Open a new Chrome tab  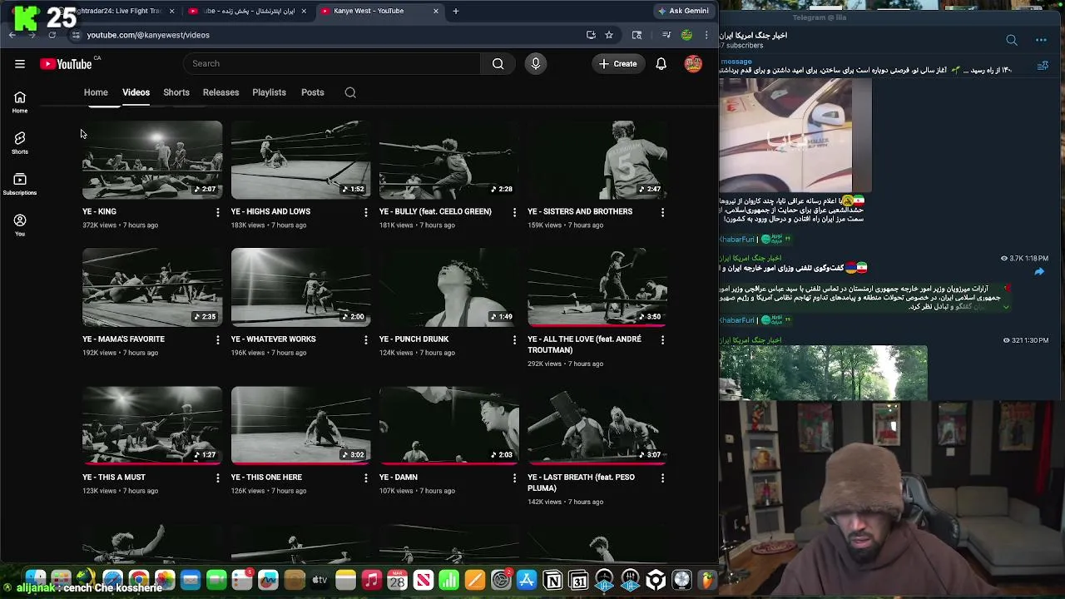tap(455, 11)
